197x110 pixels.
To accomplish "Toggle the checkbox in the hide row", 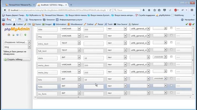I will (171, 85).
